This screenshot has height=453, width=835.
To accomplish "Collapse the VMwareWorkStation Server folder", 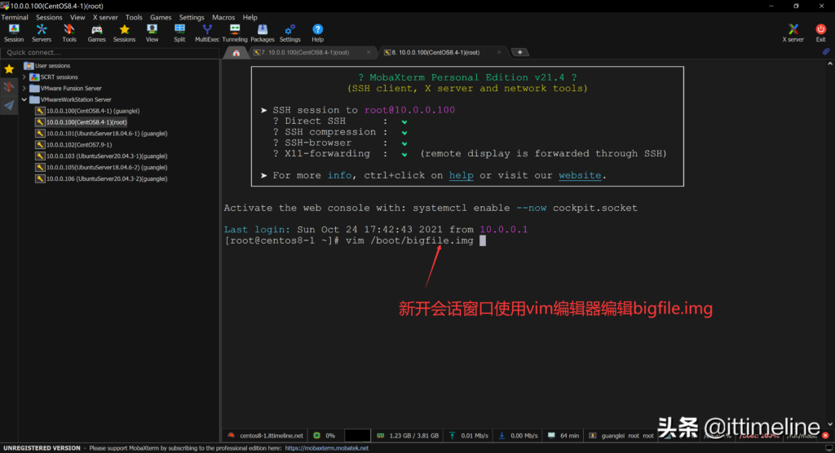I will [24, 100].
